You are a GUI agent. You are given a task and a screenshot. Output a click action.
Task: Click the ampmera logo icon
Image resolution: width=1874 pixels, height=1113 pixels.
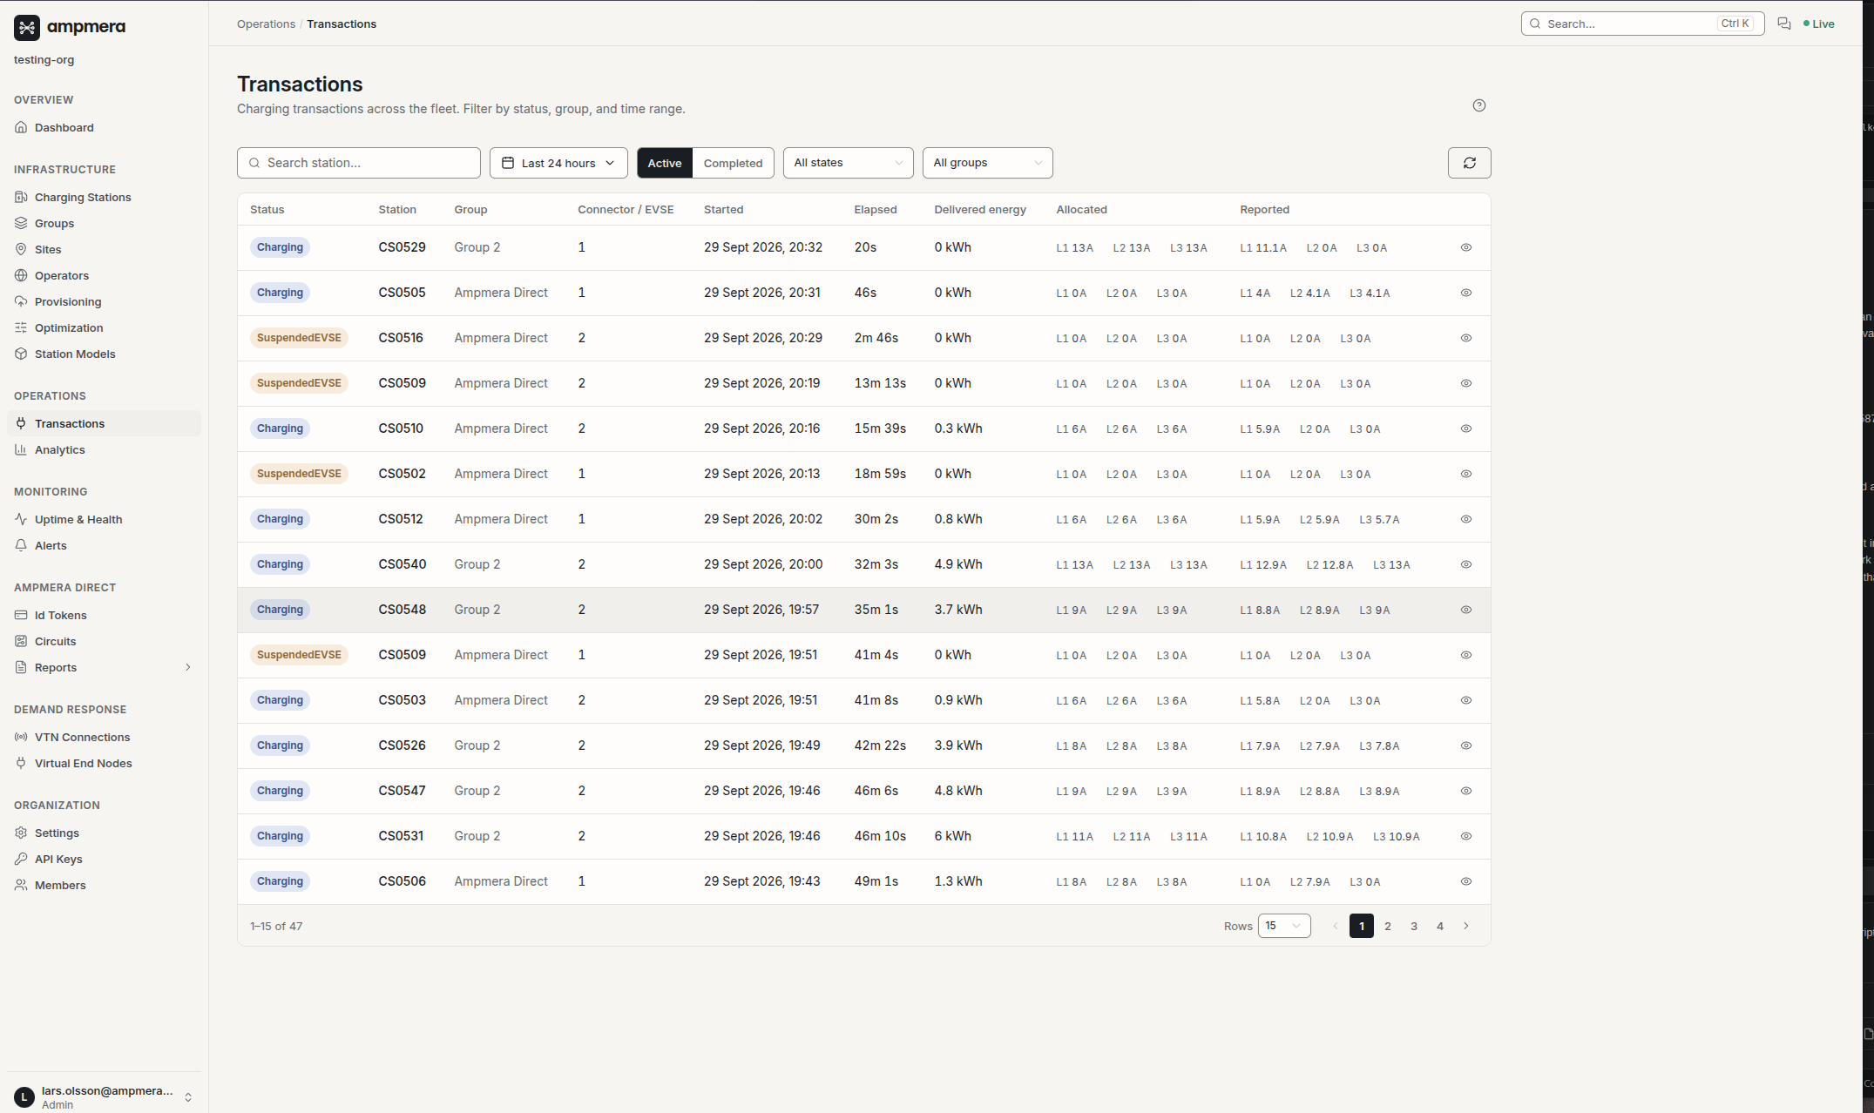click(x=27, y=27)
